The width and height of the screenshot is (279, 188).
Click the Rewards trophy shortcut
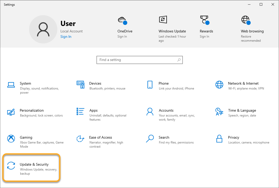(x=204, y=20)
